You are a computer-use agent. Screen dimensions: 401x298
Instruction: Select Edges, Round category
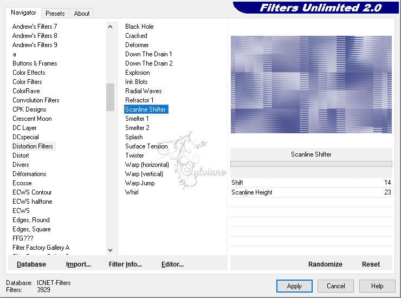pos(31,220)
